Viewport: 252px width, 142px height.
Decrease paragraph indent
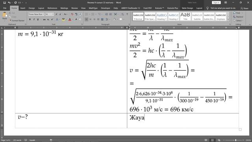pos(106,14)
